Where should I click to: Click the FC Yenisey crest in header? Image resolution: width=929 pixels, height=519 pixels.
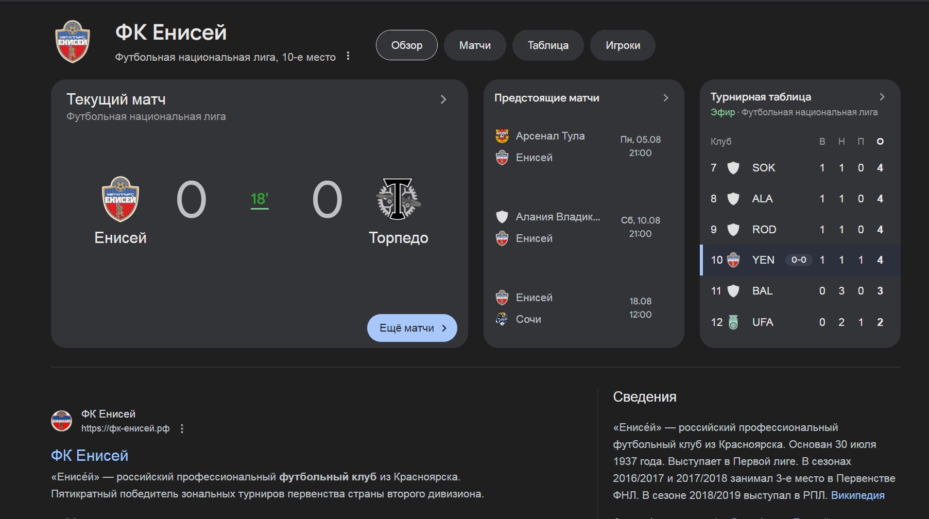(x=73, y=41)
